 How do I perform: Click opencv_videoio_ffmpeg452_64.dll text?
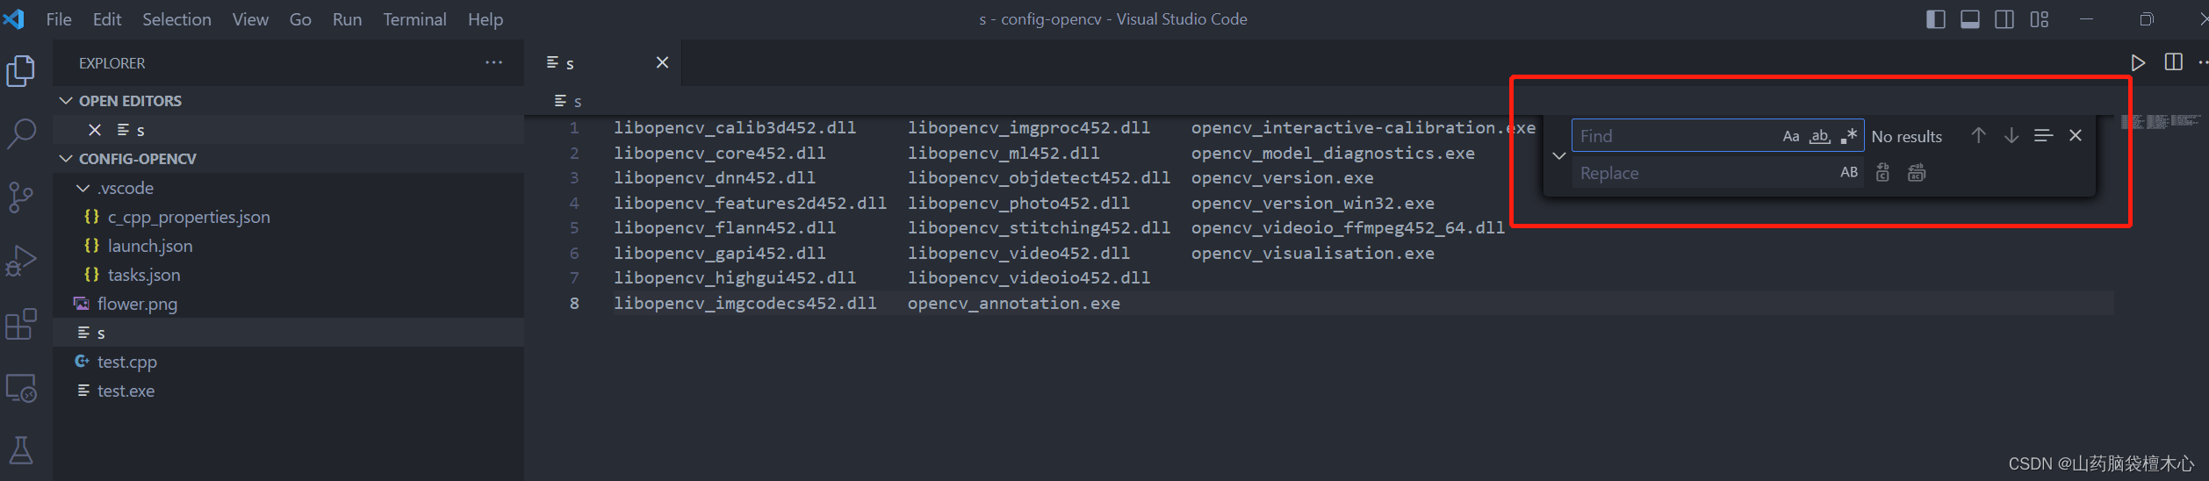point(1348,228)
